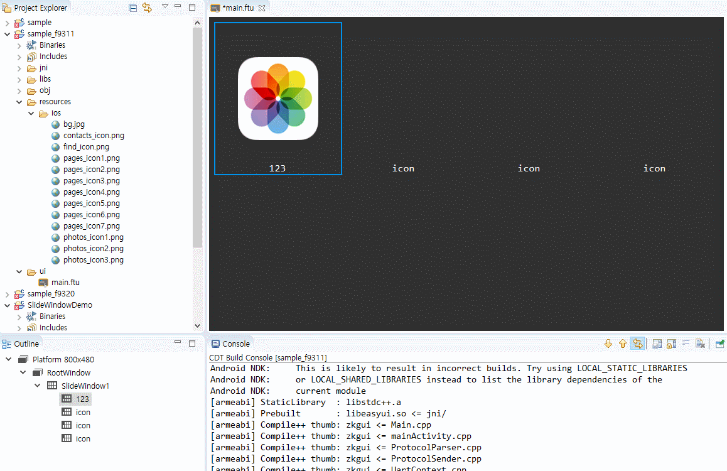Viewport: 727px width, 471px height.
Task: Select the Project Explorer tab
Action: 35,8
